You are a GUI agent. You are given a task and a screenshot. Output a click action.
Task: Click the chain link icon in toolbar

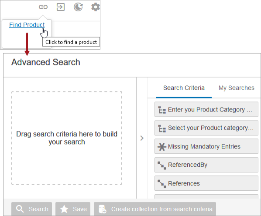[43, 7]
